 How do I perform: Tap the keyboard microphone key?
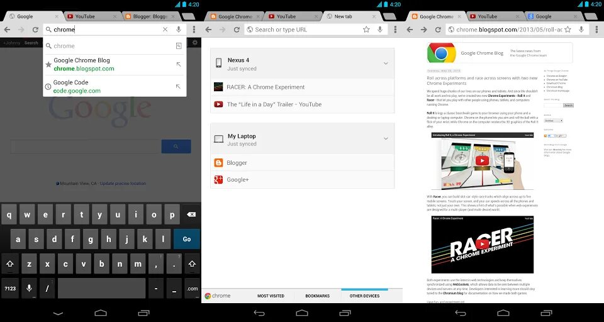click(x=29, y=288)
